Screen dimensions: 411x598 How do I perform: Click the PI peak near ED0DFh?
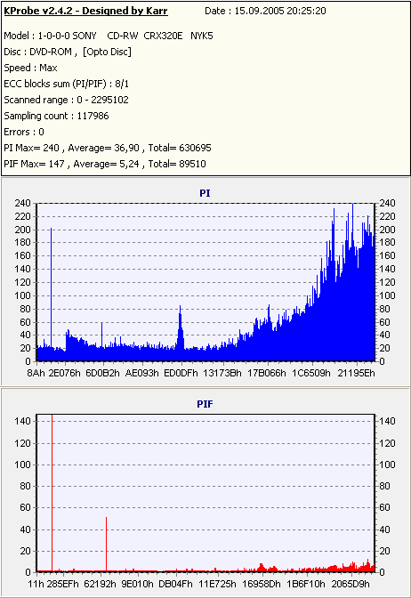[x=181, y=327]
